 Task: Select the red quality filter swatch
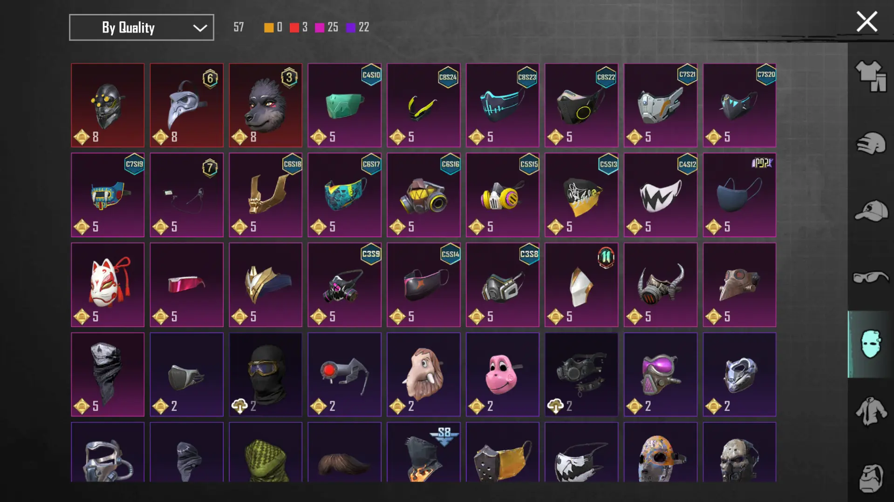point(294,27)
